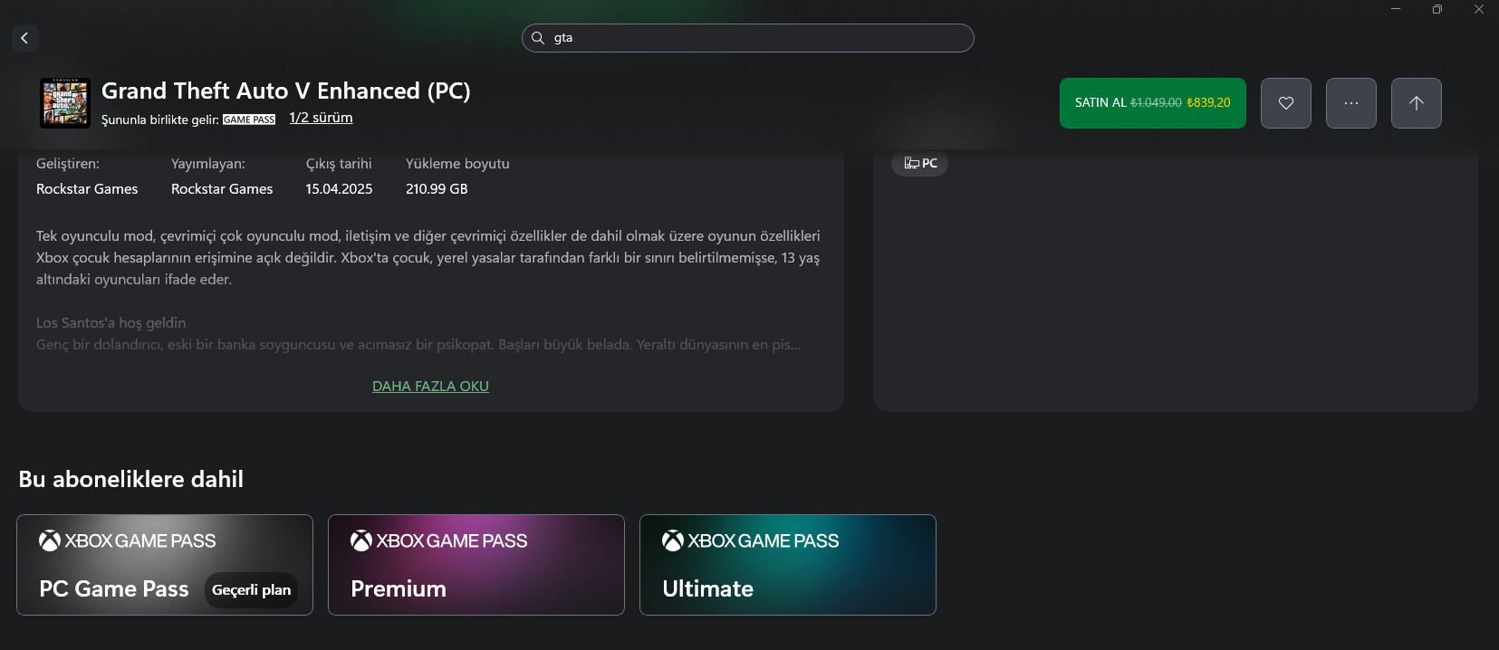Click the Grand Theft Auto V cover thumbnail
This screenshot has width=1499, height=650.
[65, 103]
